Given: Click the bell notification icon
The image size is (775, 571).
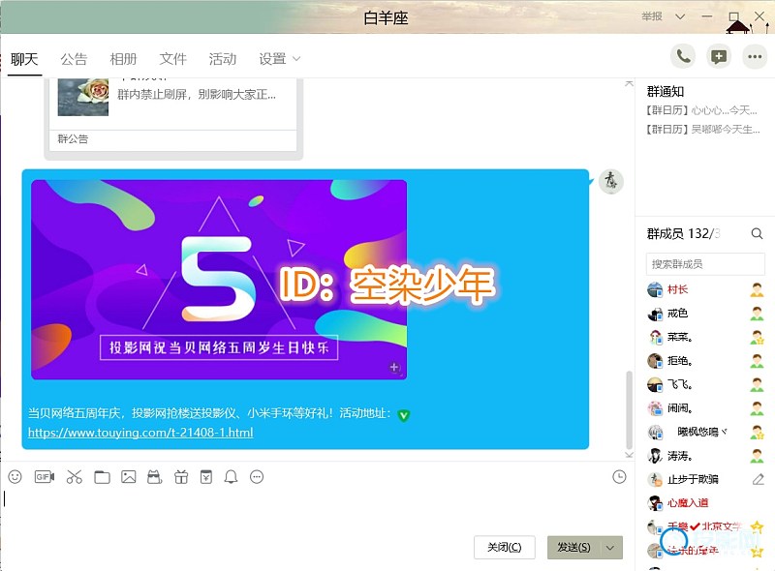Looking at the screenshot, I should pos(231,477).
